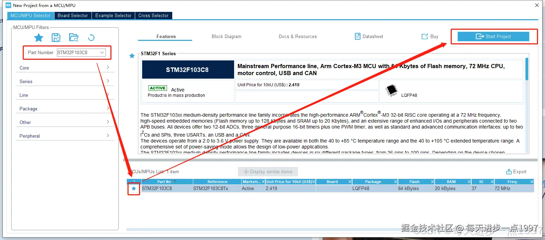Switch to Example Selector tab
This screenshot has height=240, width=545.
pyautogui.click(x=113, y=15)
